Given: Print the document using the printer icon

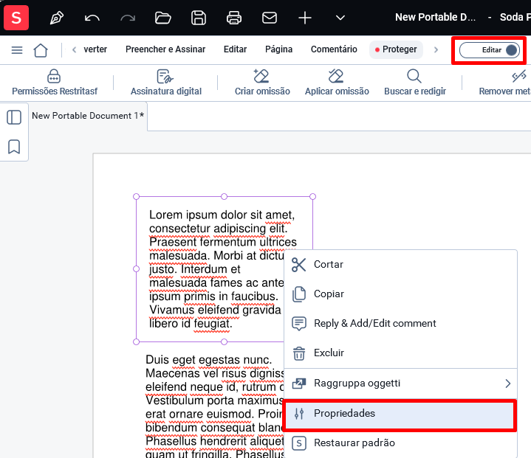Looking at the screenshot, I should pos(234,18).
